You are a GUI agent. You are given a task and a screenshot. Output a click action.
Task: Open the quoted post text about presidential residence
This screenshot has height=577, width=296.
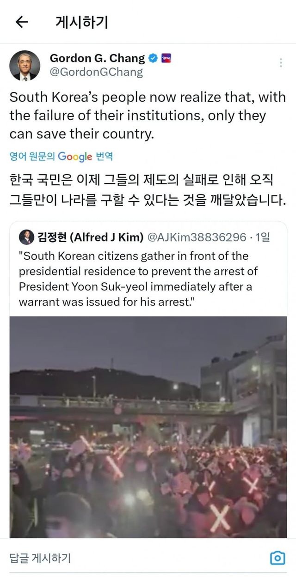pyautogui.click(x=138, y=279)
